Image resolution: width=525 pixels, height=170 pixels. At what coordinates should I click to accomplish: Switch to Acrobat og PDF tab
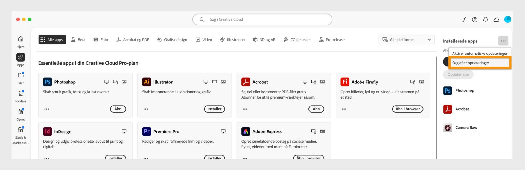click(x=132, y=40)
